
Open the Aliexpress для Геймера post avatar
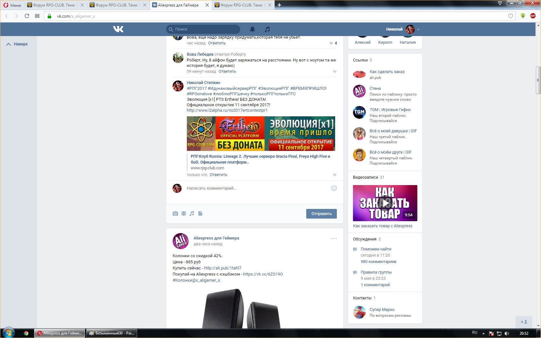181,241
